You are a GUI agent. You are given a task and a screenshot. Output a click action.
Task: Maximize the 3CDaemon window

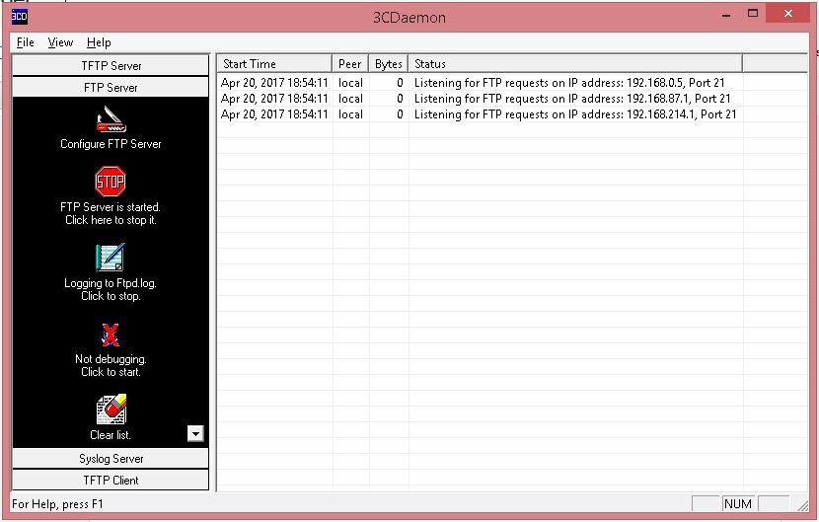(753, 14)
